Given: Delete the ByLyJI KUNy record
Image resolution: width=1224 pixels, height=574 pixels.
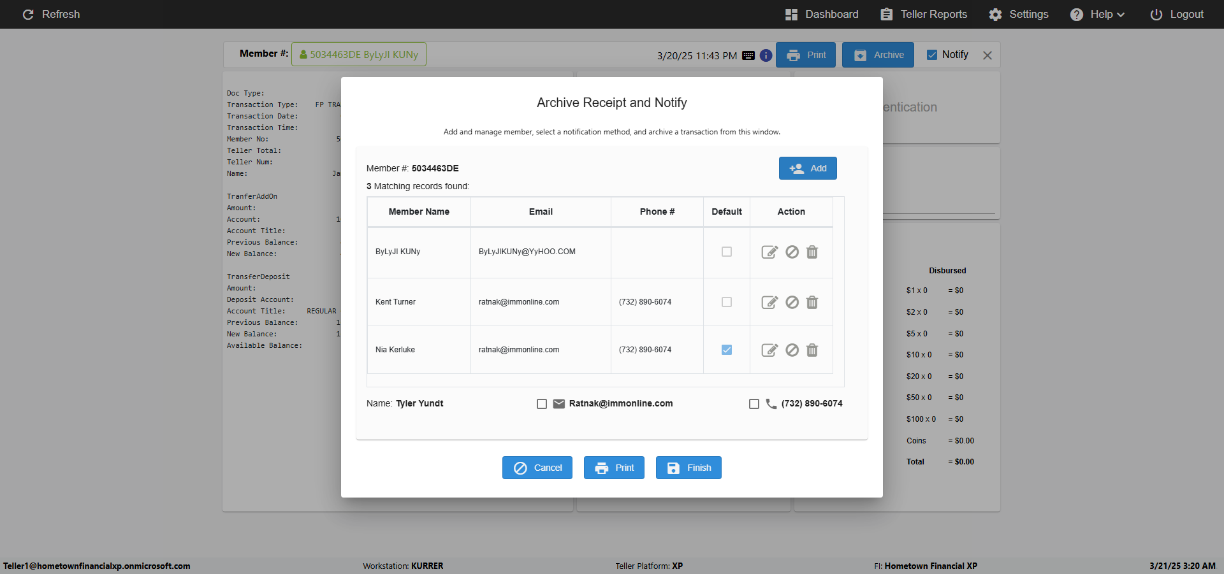Looking at the screenshot, I should (812, 252).
